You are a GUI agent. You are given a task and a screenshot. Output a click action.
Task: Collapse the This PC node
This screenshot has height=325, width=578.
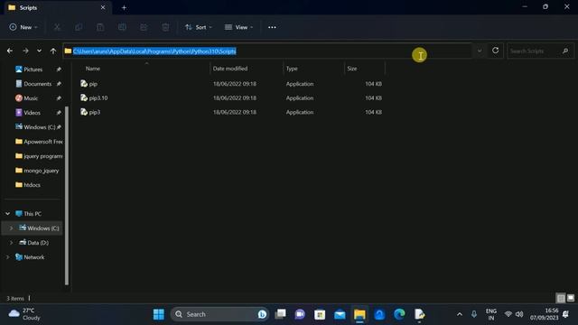[x=8, y=214]
